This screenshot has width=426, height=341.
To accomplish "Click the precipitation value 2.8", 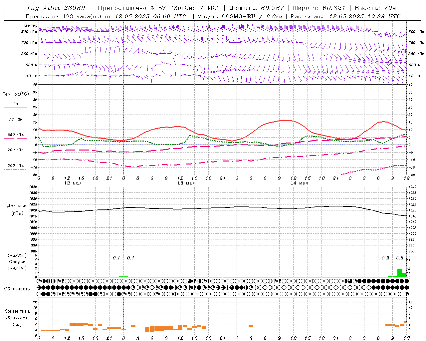I will click(x=399, y=258).
